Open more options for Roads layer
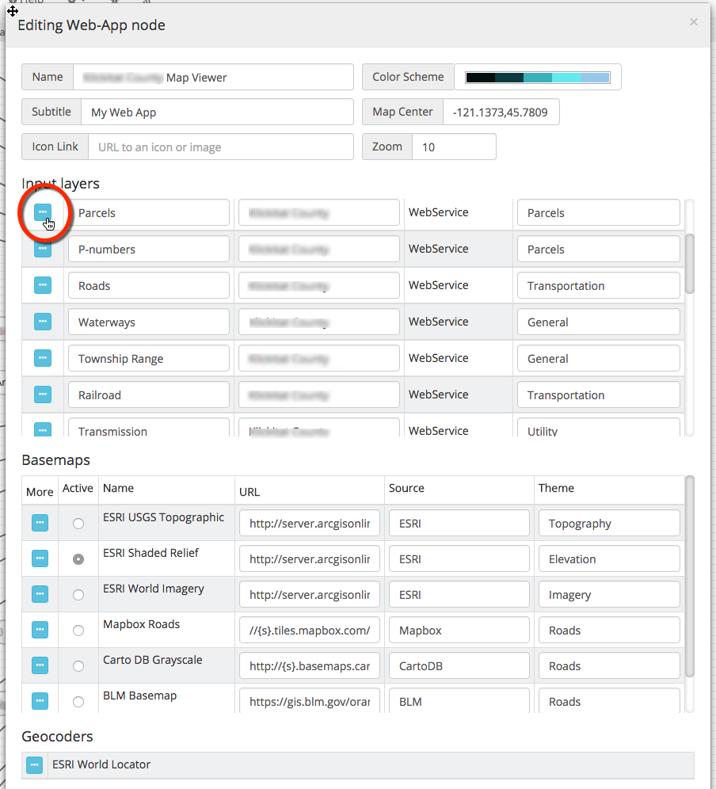Viewport: 716px width, 789px height. (43, 285)
